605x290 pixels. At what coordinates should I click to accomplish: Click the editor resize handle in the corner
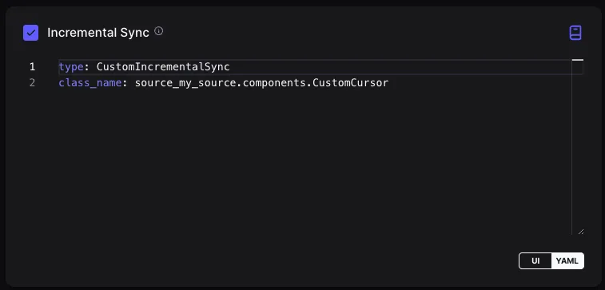click(581, 232)
